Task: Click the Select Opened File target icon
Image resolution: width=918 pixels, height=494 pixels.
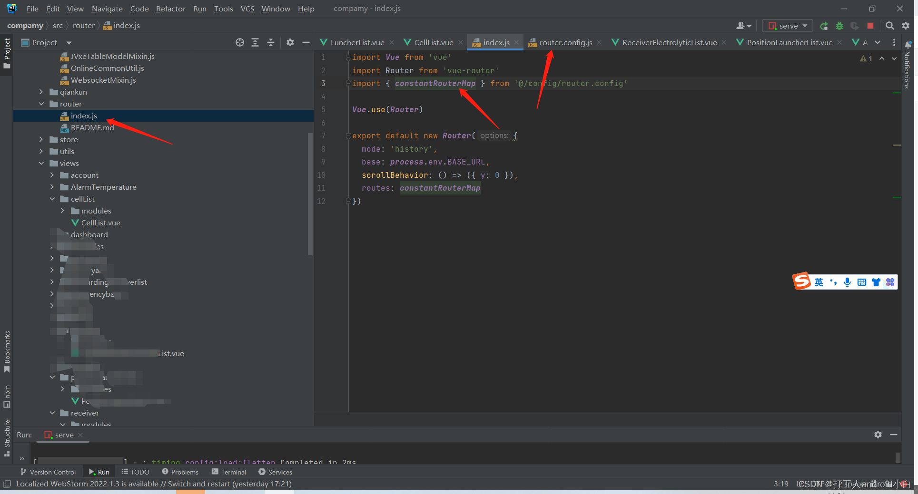Action: coord(240,42)
